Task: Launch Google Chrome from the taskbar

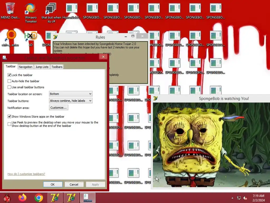Action: 39,198
